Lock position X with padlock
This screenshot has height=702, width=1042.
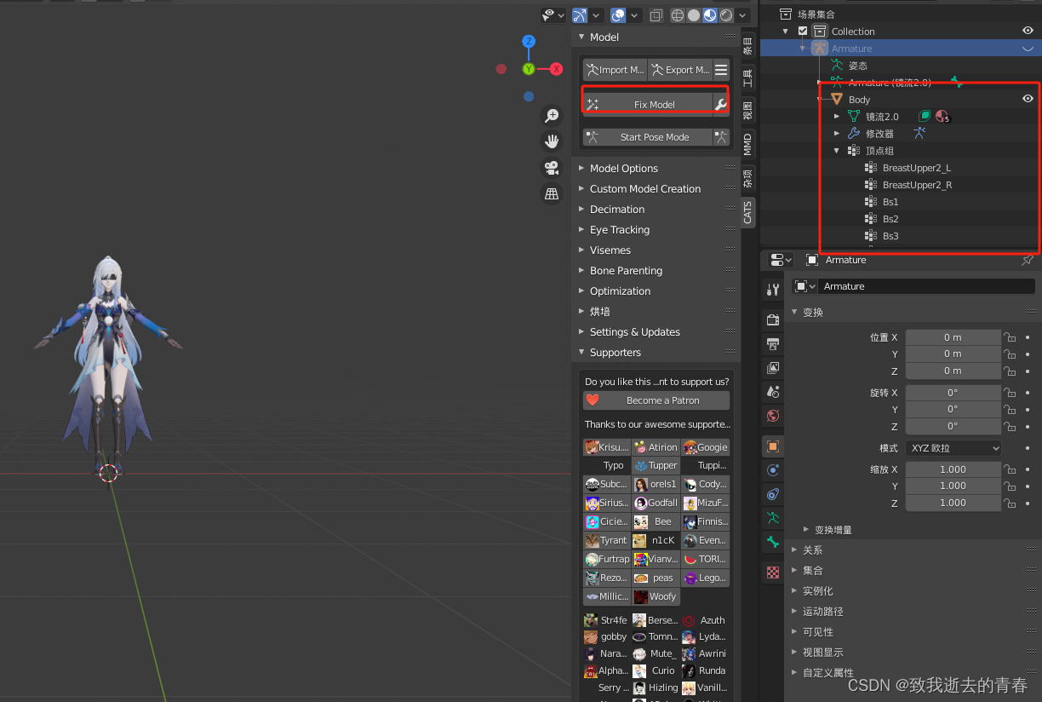click(1010, 337)
